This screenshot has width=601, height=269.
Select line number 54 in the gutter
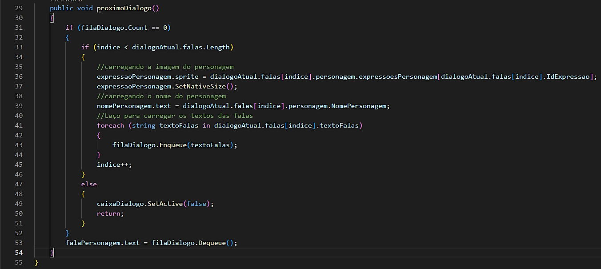click(x=18, y=253)
